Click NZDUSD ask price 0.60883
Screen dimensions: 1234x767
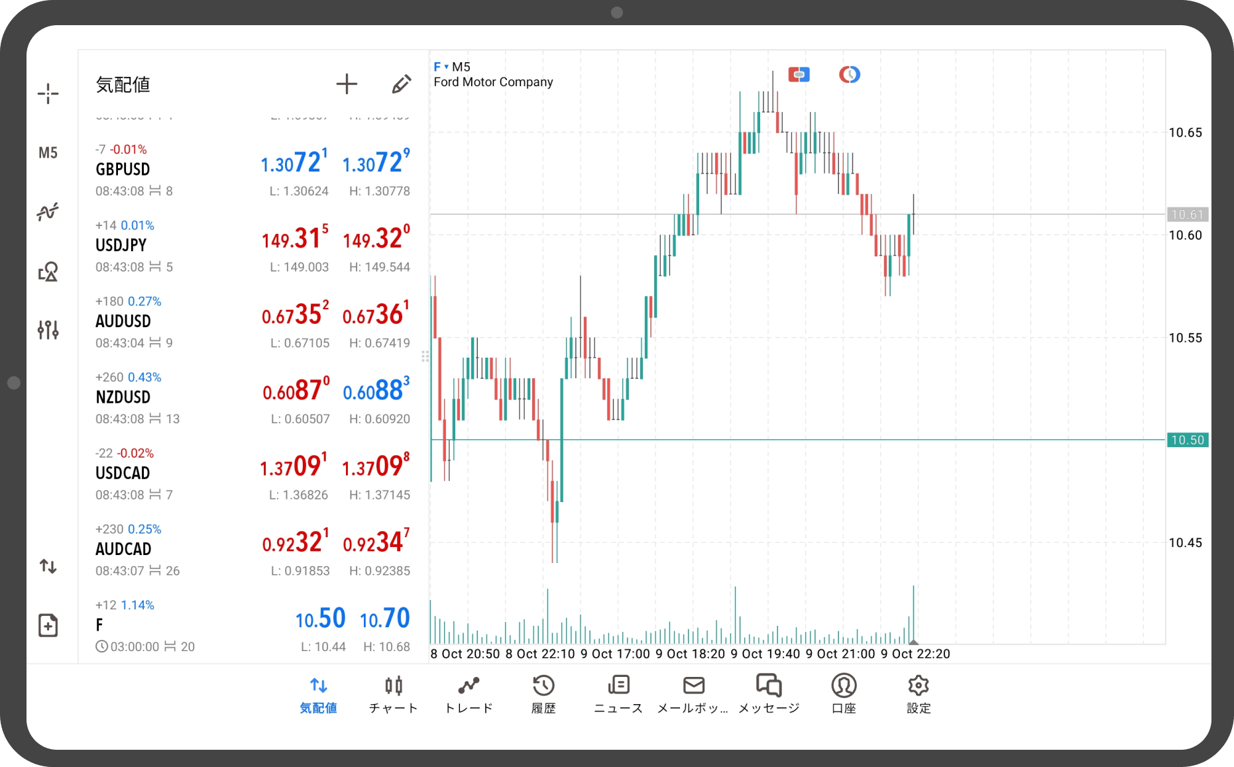pos(376,390)
